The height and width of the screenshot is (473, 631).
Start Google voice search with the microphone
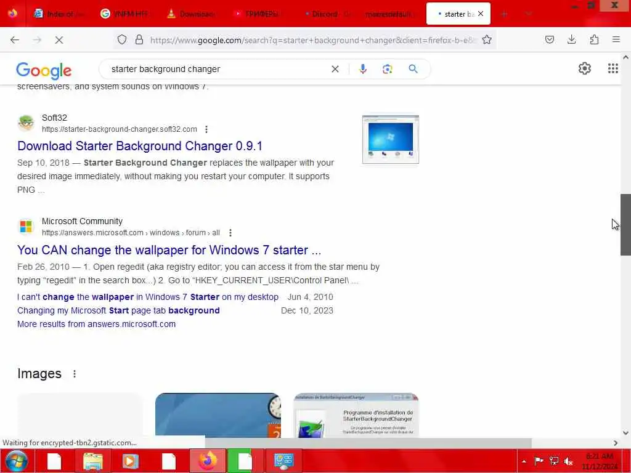coord(362,69)
